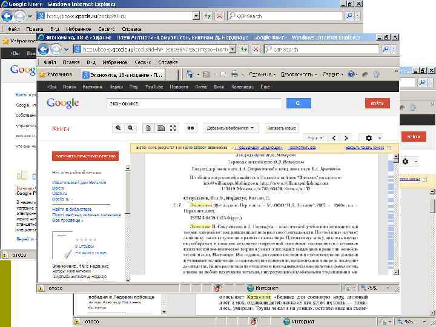Click Скрыть панель поиска link
Screen dimensions: 436x327
(x=365, y=148)
